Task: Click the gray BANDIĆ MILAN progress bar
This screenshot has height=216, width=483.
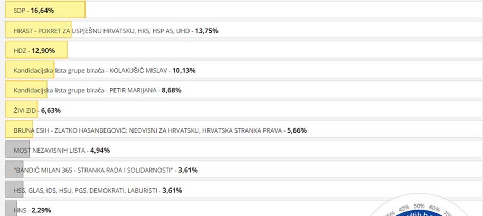Action: click(14, 169)
